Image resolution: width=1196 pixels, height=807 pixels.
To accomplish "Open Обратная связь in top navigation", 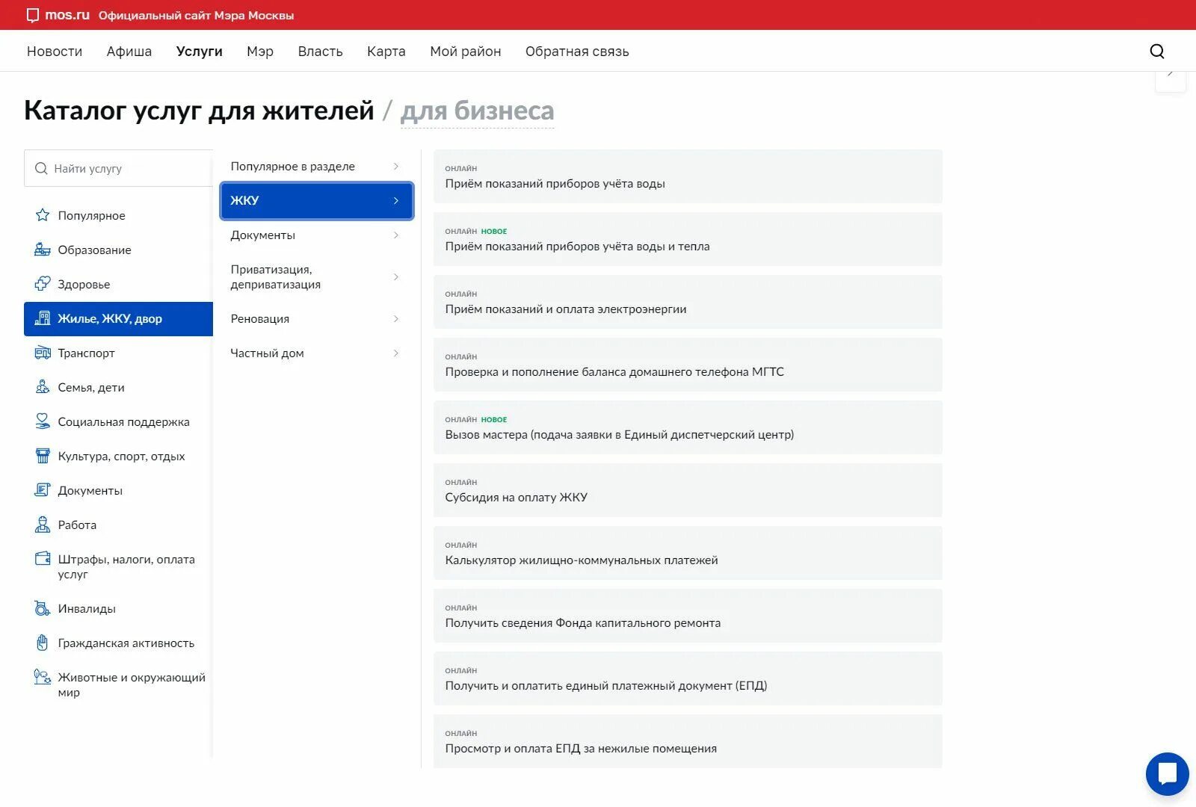I will [x=577, y=51].
